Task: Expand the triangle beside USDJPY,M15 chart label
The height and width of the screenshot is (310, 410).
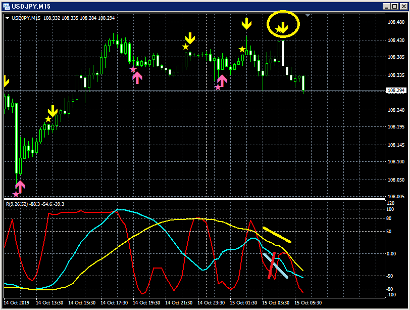Action: [x=7, y=18]
